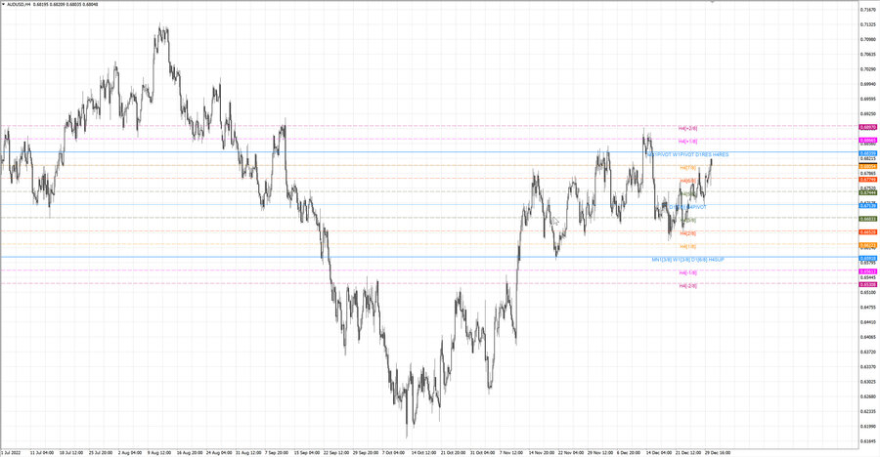
Task: Click the 0.66223 orange price tag
Action: click(867, 245)
